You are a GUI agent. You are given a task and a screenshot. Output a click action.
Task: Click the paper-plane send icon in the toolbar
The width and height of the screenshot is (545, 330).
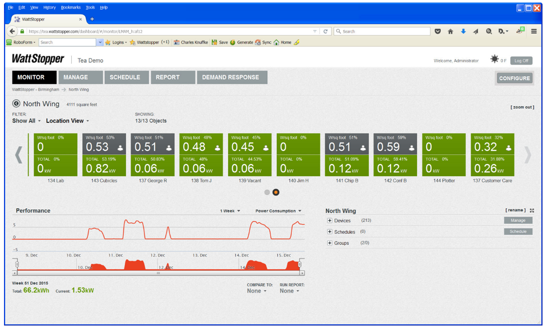point(476,31)
